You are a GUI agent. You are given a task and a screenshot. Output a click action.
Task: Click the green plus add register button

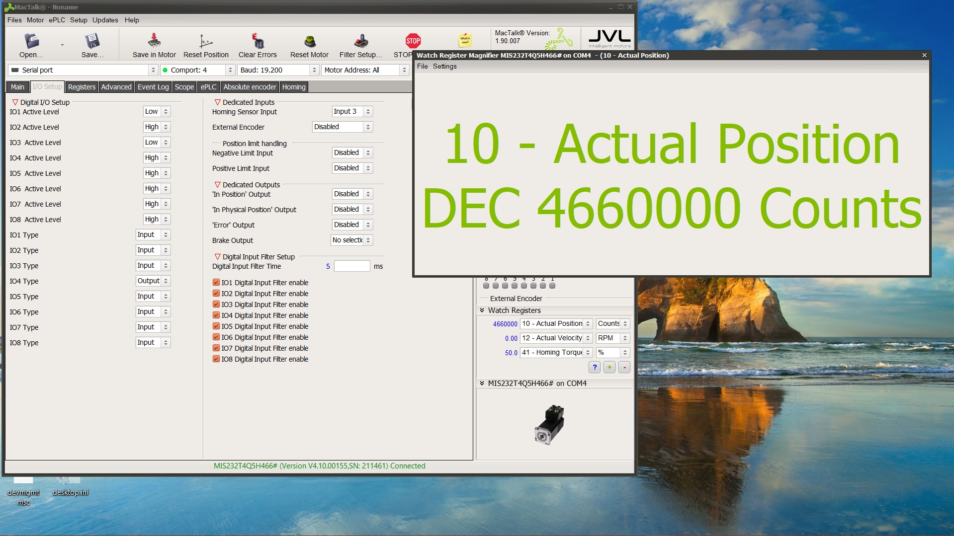pos(609,367)
